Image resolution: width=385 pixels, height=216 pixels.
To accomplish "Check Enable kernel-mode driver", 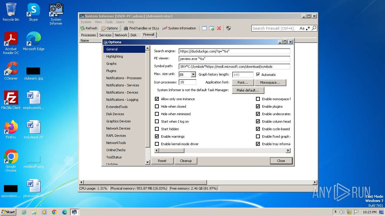I will tap(157, 144).
